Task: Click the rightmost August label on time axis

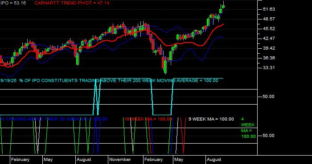Action: click(214, 160)
